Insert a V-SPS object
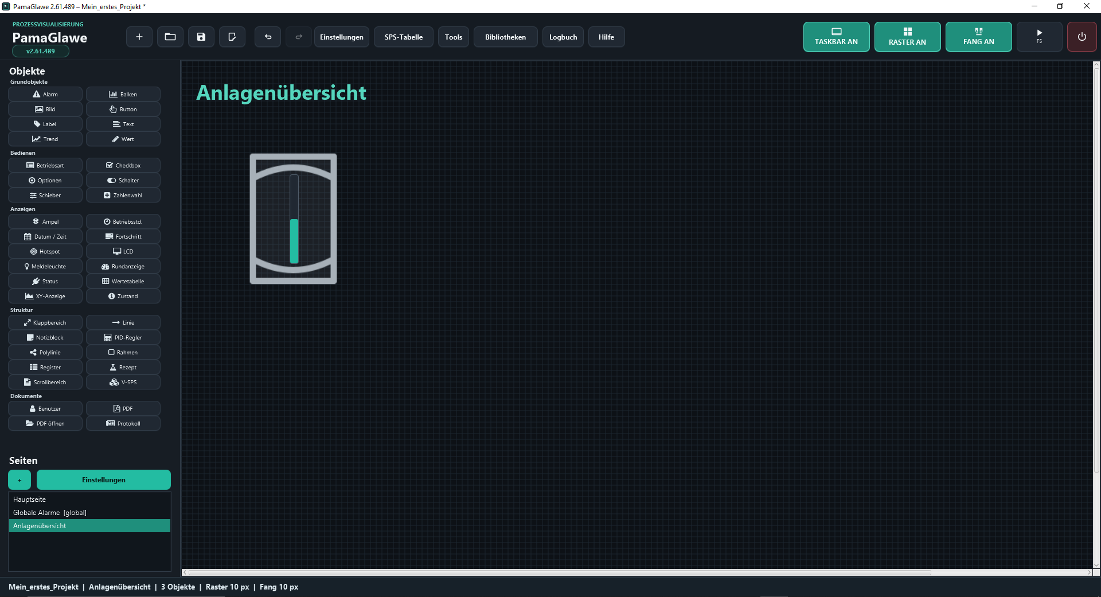This screenshot has height=597, width=1101. [x=123, y=382]
